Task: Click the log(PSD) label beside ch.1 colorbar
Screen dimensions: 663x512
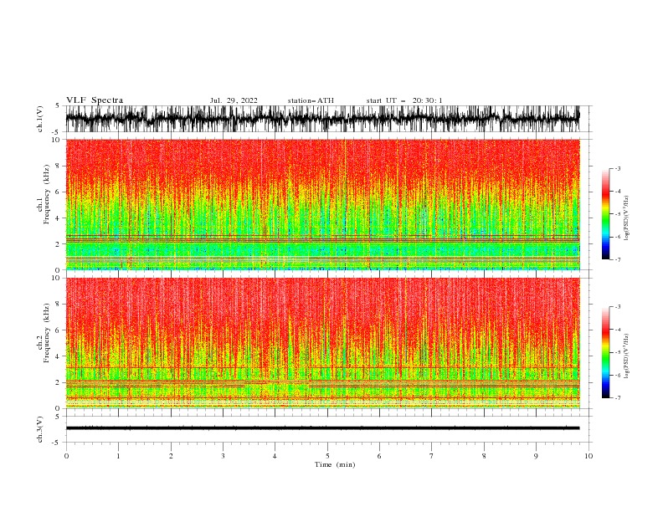Action: tap(626, 218)
